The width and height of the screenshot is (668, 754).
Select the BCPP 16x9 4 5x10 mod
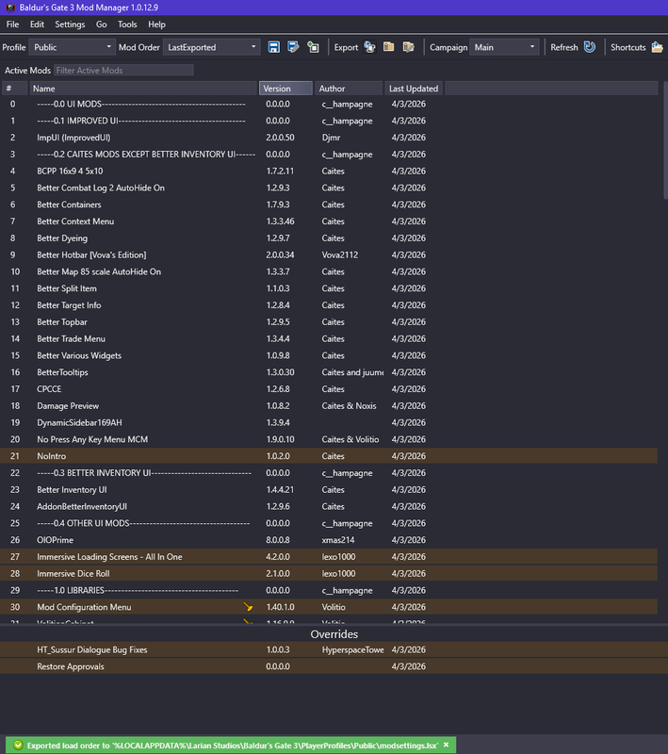(329, 172)
